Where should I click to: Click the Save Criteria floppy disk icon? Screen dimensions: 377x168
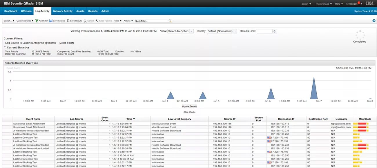coord(51,21)
